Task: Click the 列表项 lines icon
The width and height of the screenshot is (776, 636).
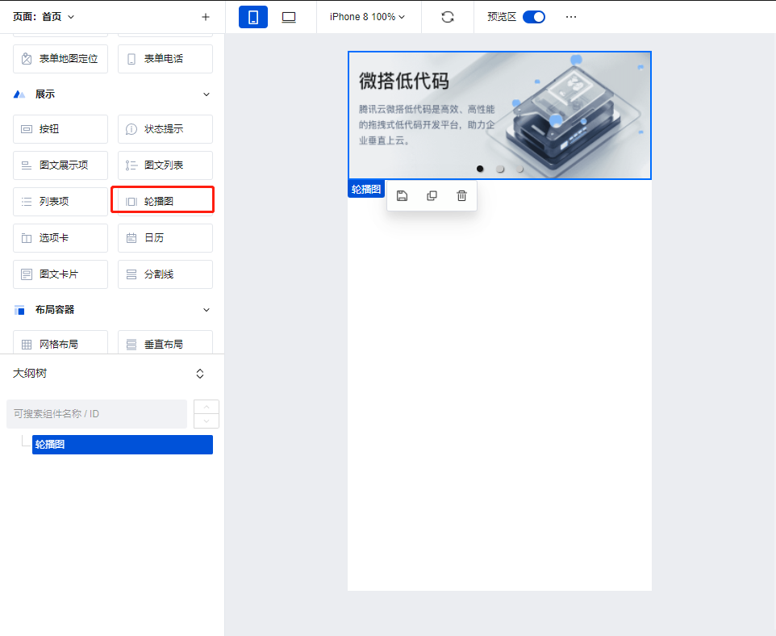Action: 27,202
